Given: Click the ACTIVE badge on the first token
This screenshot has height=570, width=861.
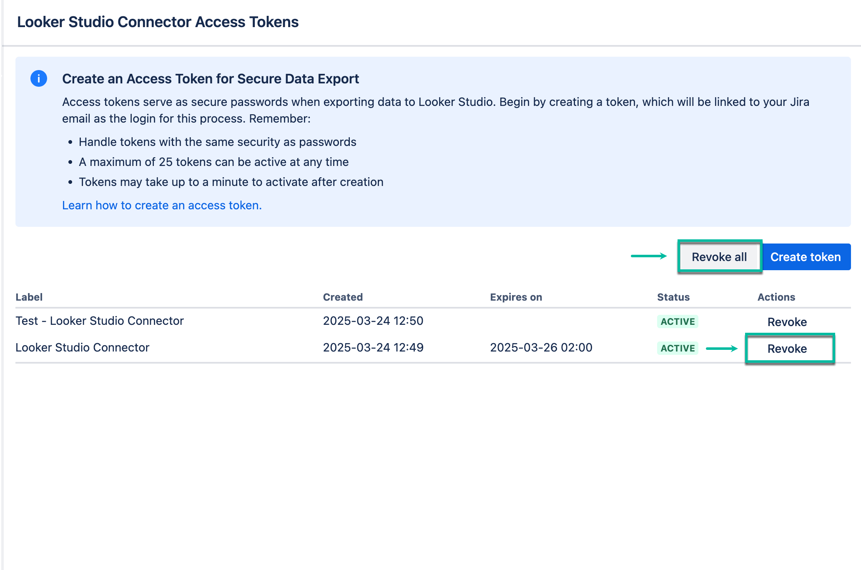Looking at the screenshot, I should [x=678, y=321].
